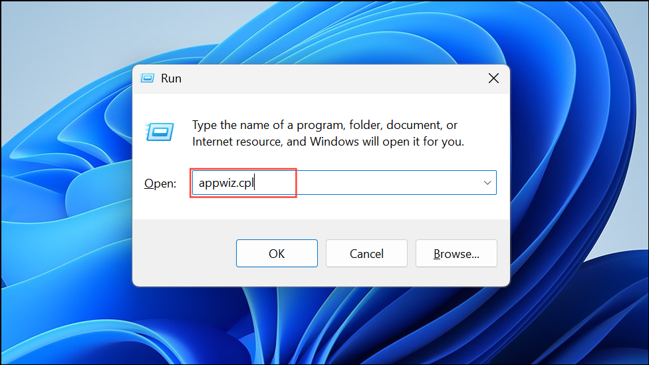
Task: Expand the Open field history dropdown
Action: (487, 182)
